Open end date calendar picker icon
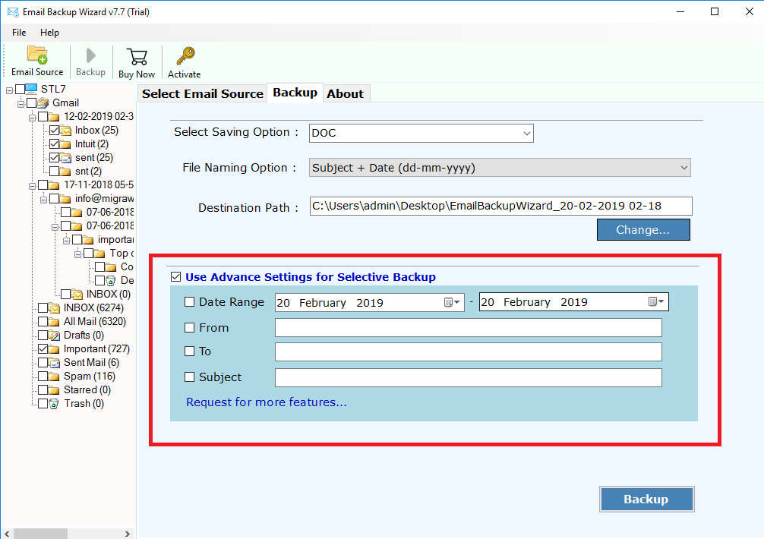Screen dimensions: 764x539 click(656, 302)
